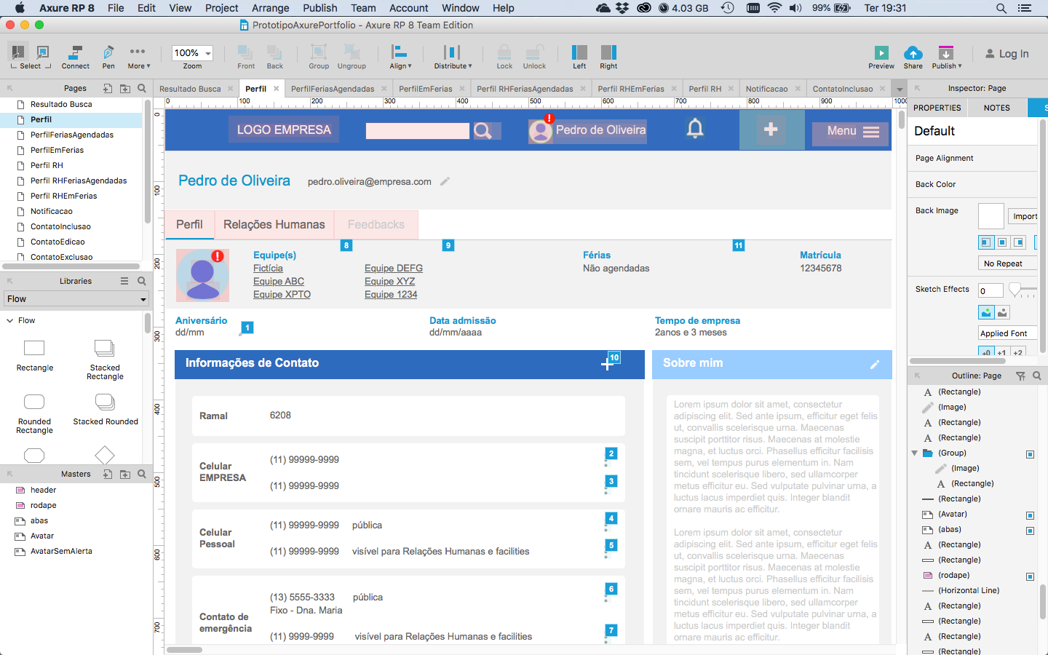Click the Log In button
Image resolution: width=1048 pixels, height=655 pixels.
1007,54
